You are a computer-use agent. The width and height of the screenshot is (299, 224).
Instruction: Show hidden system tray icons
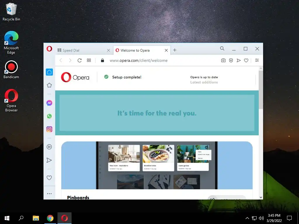tap(247, 218)
